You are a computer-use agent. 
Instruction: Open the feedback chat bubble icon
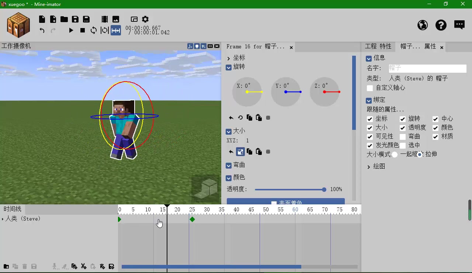(459, 25)
